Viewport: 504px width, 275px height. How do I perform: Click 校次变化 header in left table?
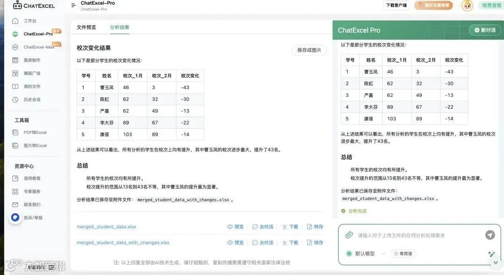tap(190, 76)
